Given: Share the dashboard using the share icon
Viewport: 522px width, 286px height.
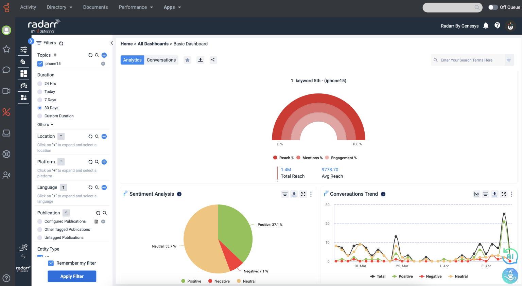Looking at the screenshot, I should click(x=213, y=60).
